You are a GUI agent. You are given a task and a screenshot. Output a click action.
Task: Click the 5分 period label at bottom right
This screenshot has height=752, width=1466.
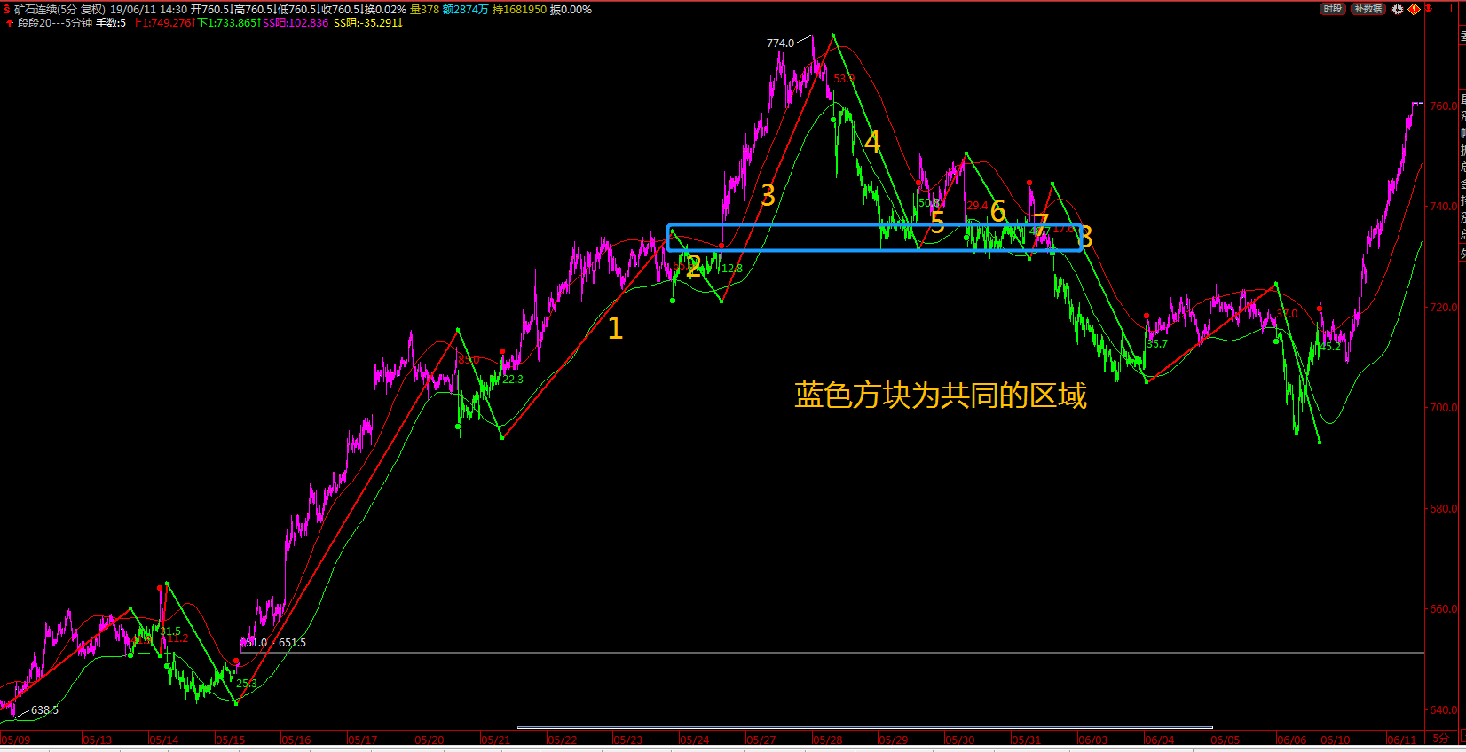[x=1440, y=739]
